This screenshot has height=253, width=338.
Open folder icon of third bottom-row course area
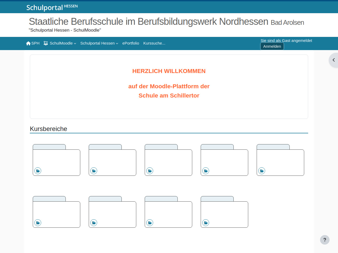tap(150, 223)
